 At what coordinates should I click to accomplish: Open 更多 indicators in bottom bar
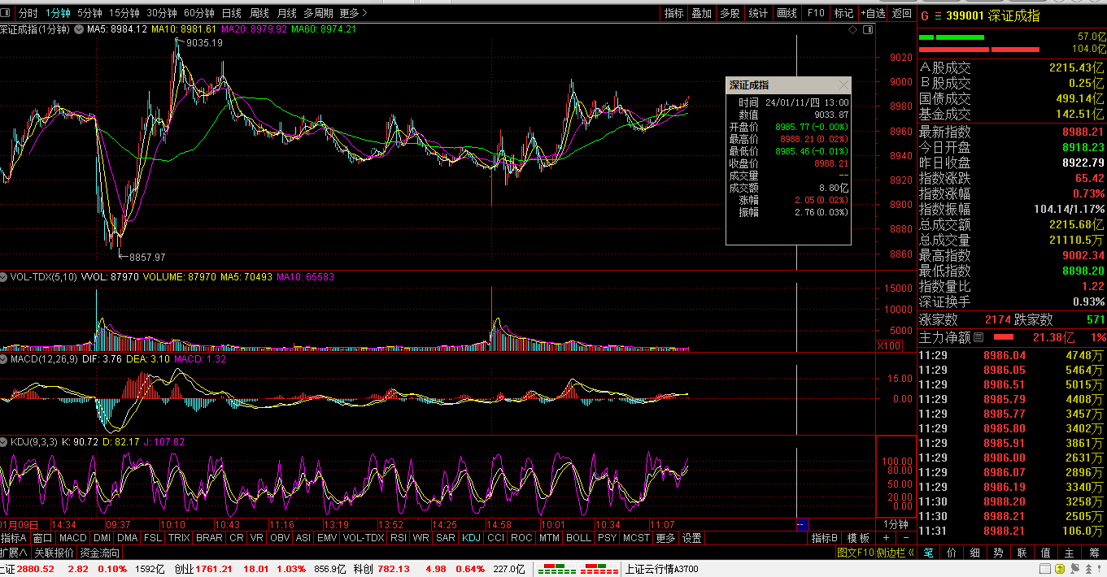pyautogui.click(x=665, y=538)
